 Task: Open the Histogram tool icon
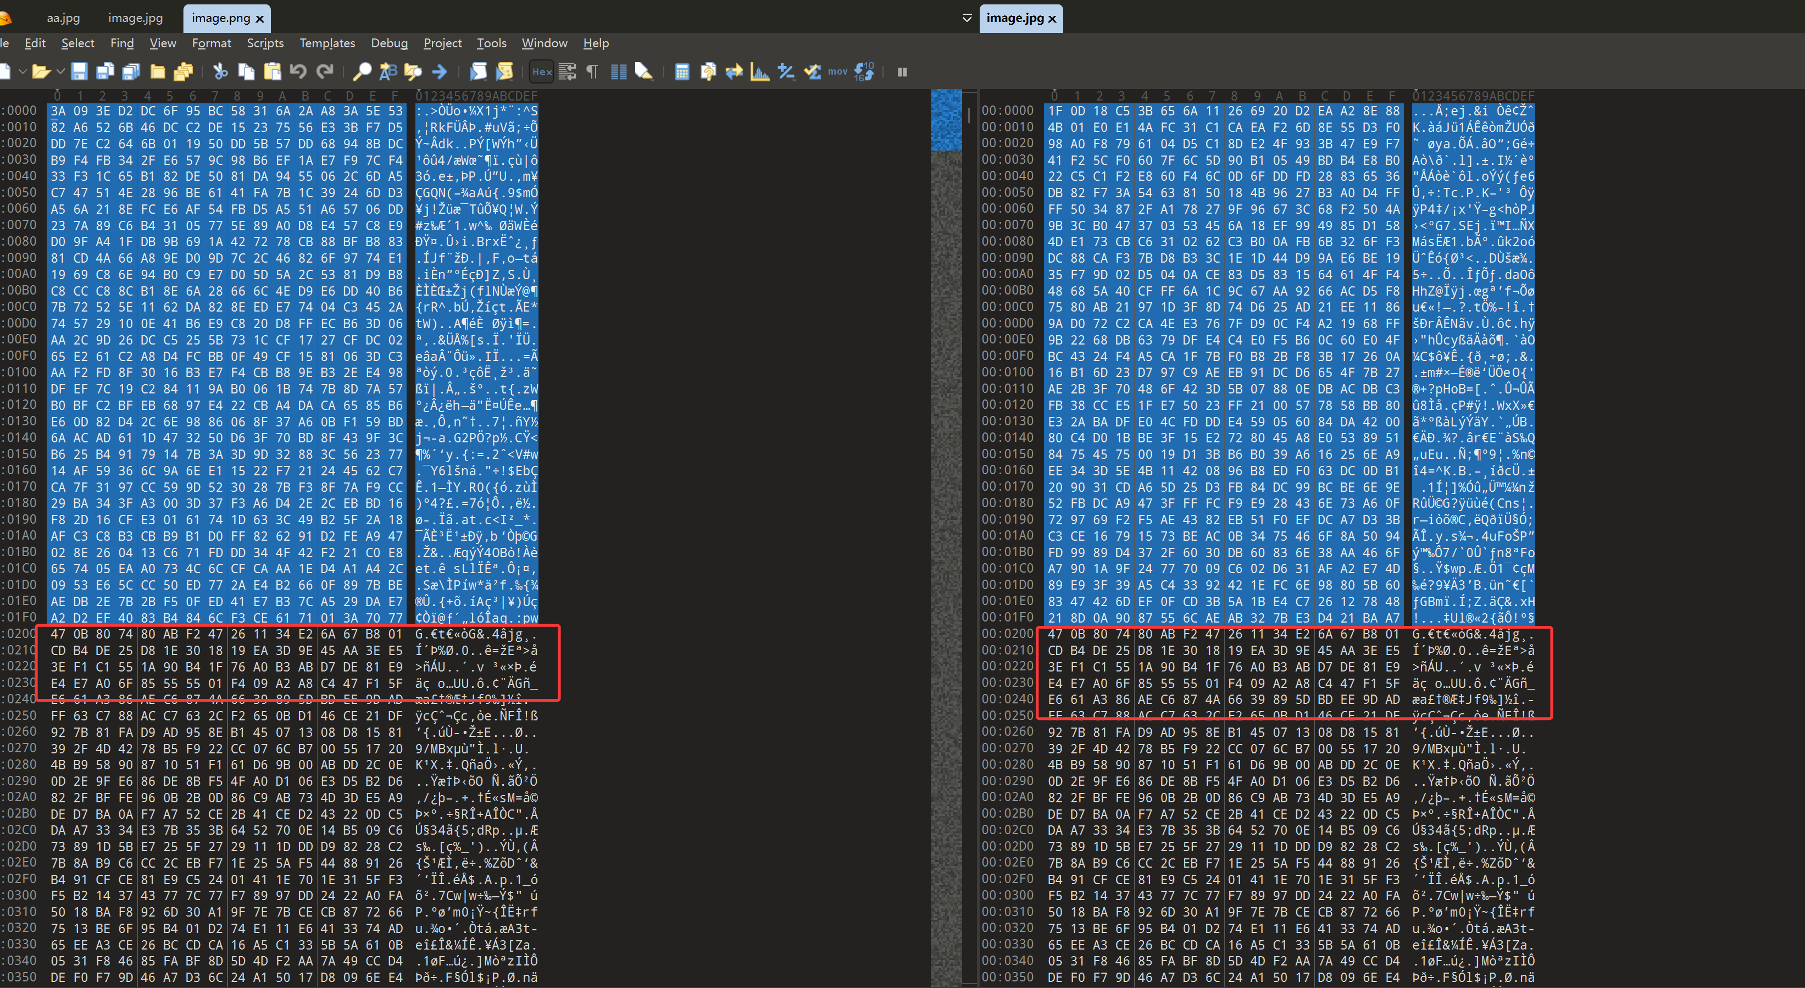click(759, 71)
